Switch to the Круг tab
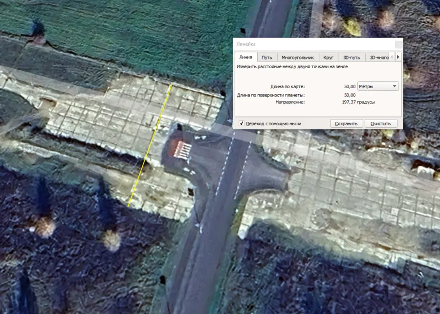Screen dimensions: 440x314 [x=329, y=57]
